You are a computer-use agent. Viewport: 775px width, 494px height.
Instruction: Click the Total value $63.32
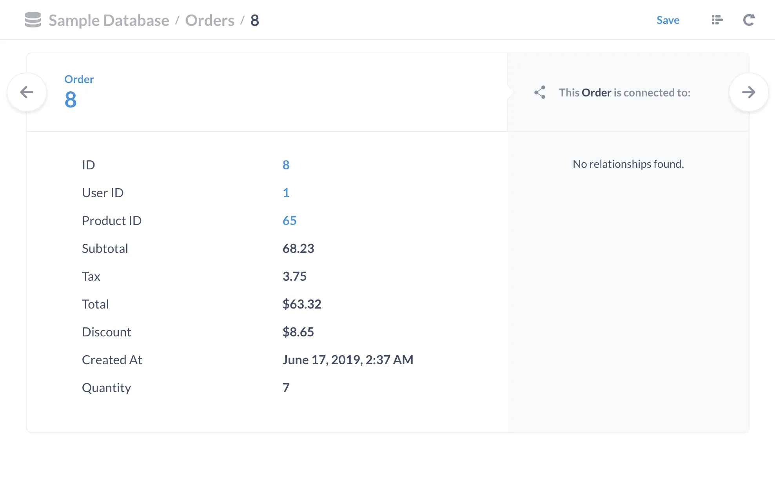[x=302, y=304]
